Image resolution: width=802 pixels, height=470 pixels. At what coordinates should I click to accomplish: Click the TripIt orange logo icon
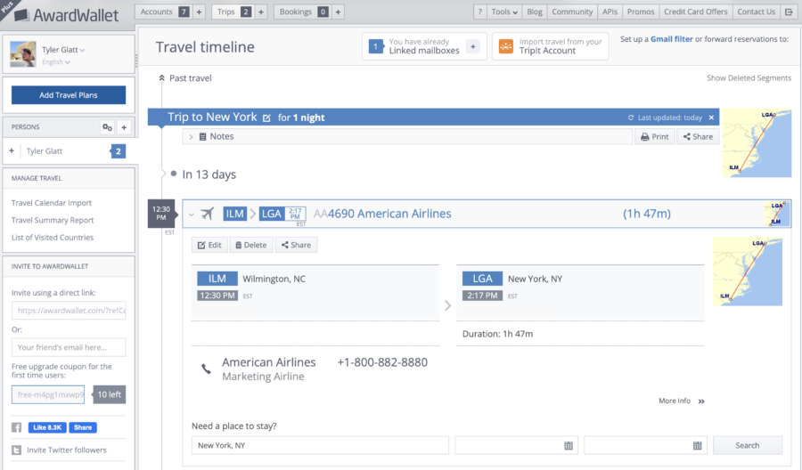pos(506,46)
